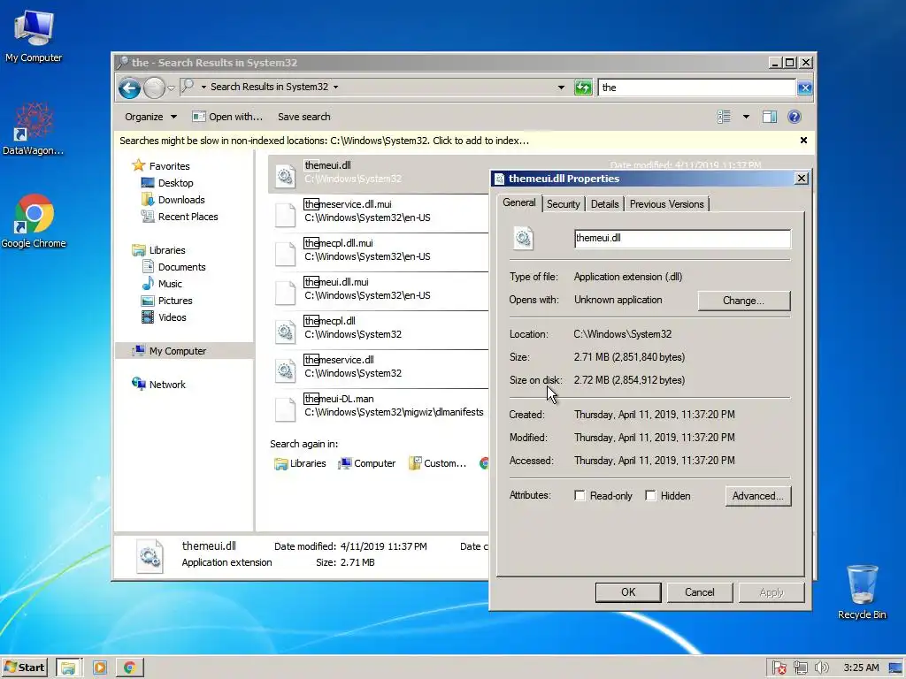Click Open with… in the toolbar
Screen dimensions: 906x679
[227, 117]
